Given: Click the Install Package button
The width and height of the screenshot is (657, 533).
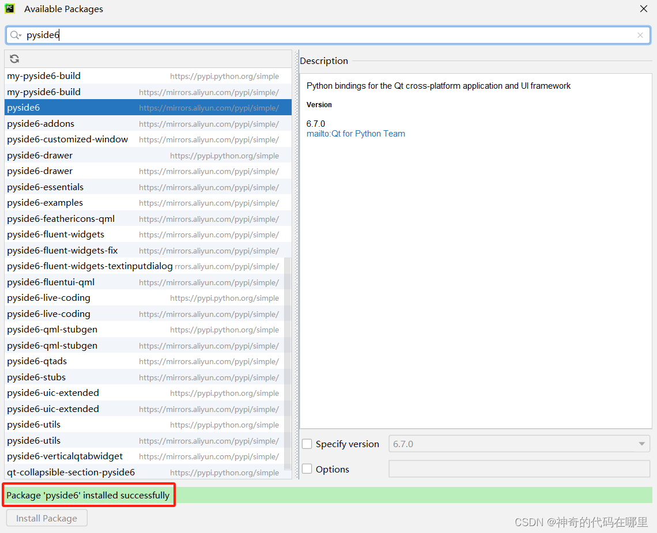Looking at the screenshot, I should click(46, 517).
